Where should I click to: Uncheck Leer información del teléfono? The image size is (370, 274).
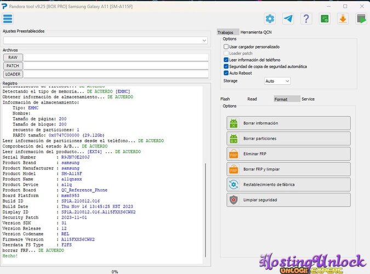226,60
